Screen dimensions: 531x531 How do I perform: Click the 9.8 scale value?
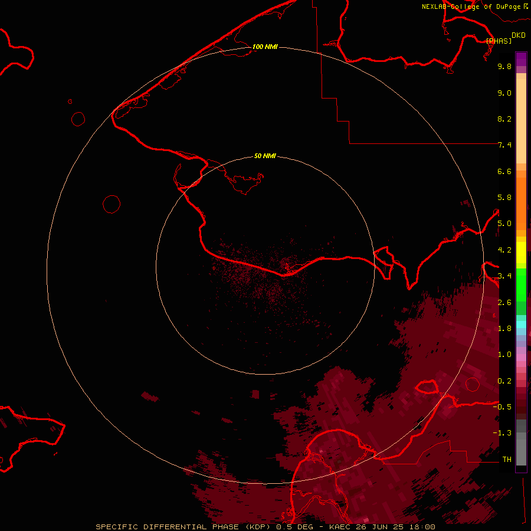504,66
